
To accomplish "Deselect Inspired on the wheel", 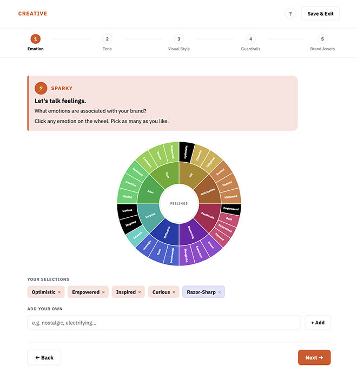I will coord(131,224).
